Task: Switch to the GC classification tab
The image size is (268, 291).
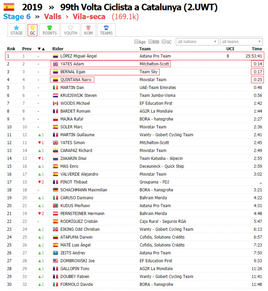Action: point(32,30)
